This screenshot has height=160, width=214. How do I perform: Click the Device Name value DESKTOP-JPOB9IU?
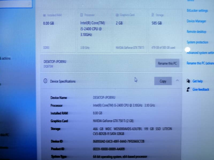(x=104, y=98)
